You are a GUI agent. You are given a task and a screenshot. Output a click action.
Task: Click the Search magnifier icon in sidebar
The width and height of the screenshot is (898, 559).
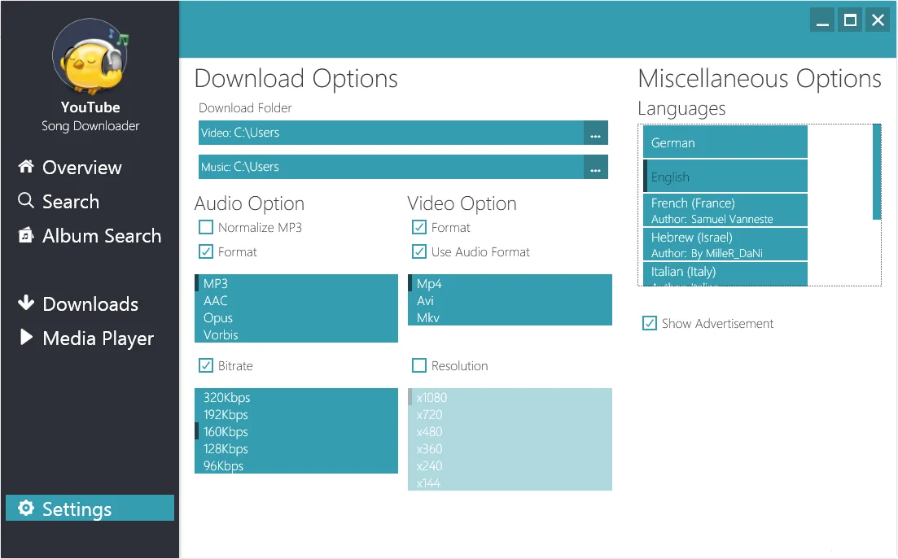point(26,201)
